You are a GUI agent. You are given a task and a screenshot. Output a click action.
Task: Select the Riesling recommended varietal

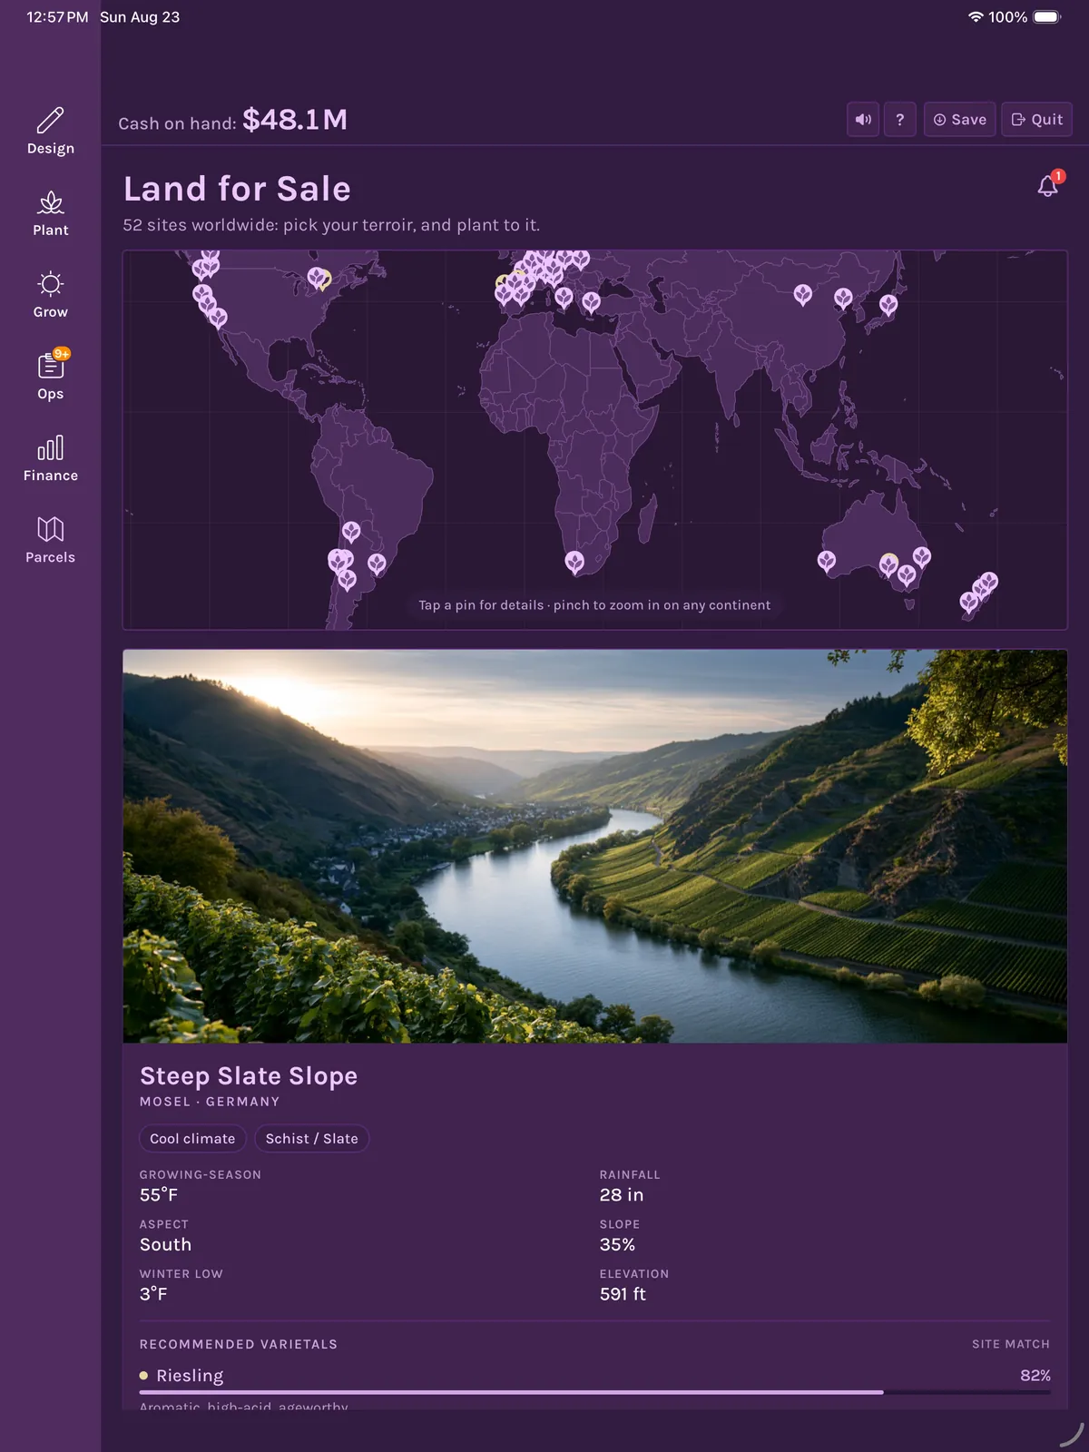click(x=190, y=1376)
